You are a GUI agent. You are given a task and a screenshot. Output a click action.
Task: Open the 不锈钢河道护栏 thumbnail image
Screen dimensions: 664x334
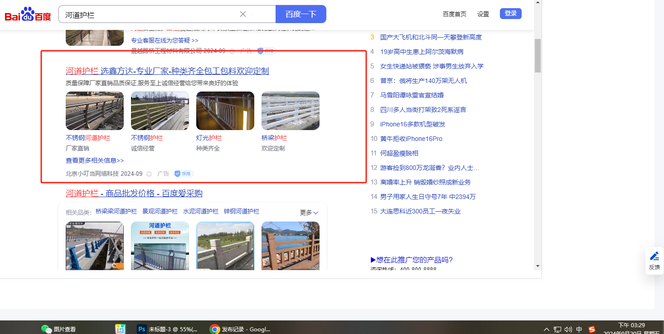click(95, 111)
